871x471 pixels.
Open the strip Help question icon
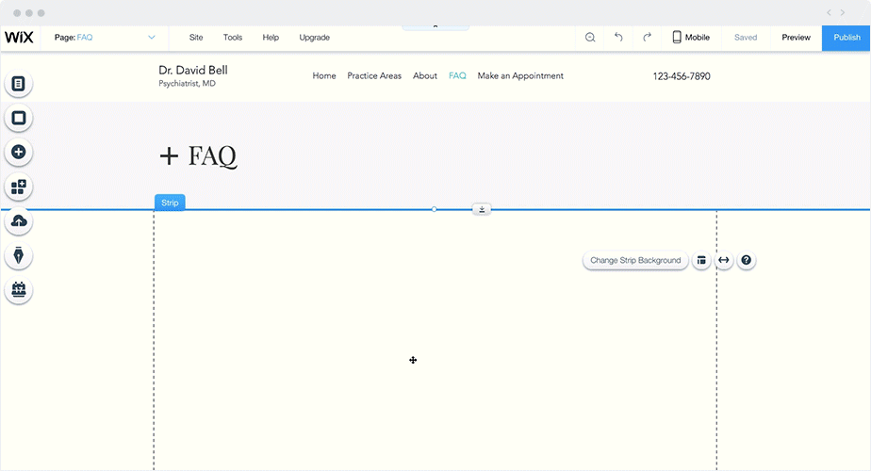click(x=746, y=260)
